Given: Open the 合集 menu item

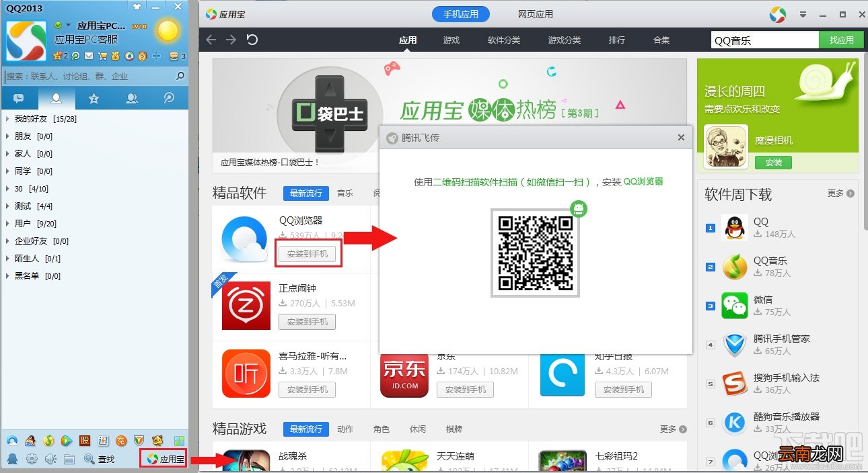Looking at the screenshot, I should [x=661, y=40].
